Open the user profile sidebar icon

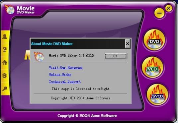pos(5,36)
